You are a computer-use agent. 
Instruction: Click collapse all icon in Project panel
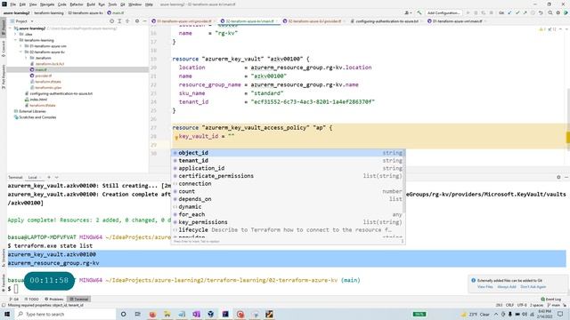coord(127,21)
